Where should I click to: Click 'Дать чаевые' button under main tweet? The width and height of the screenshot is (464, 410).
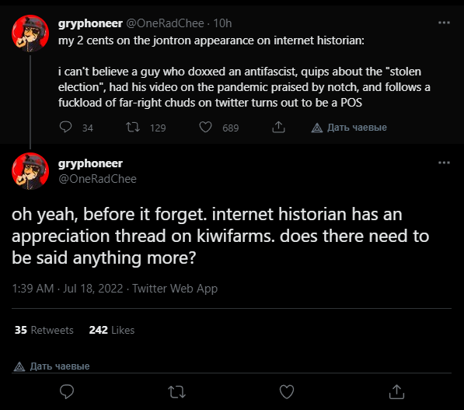coord(52,366)
